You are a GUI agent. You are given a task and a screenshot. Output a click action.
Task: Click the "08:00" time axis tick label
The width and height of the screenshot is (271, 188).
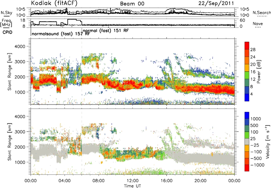(x=99, y=181)
